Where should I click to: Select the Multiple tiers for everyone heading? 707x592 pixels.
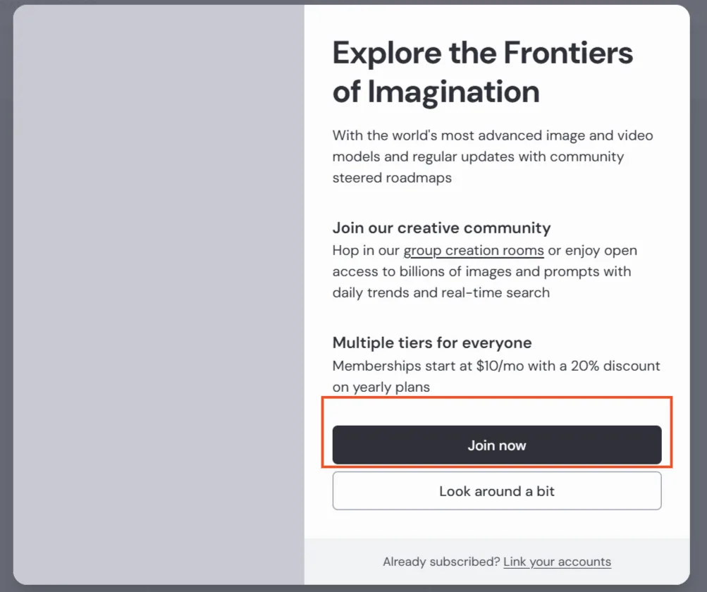click(432, 343)
